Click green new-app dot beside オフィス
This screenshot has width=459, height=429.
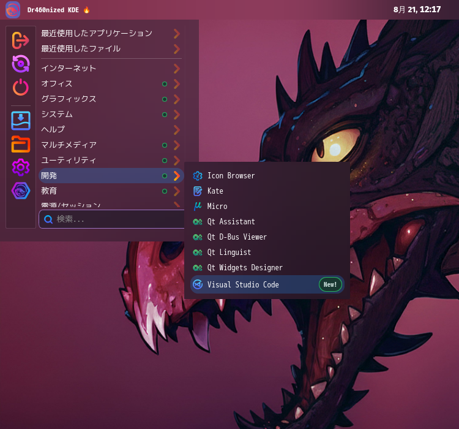click(x=165, y=84)
